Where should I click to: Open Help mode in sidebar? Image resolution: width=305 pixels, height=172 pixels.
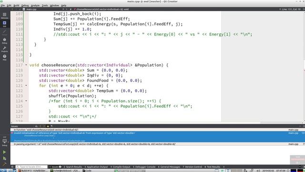point(4,57)
